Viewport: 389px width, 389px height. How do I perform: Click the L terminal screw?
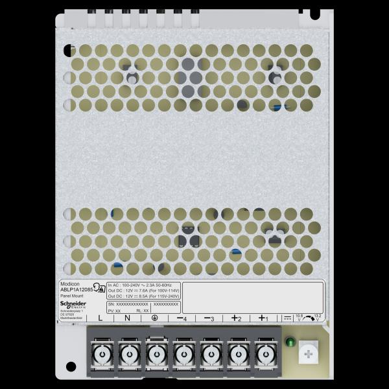click(102, 355)
